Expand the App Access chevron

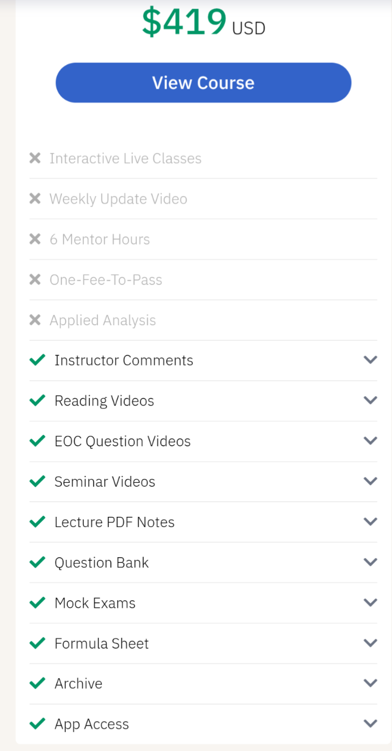pos(370,723)
